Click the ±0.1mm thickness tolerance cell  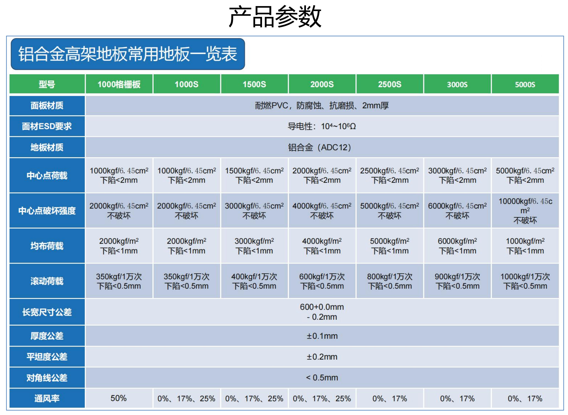tap(322, 336)
